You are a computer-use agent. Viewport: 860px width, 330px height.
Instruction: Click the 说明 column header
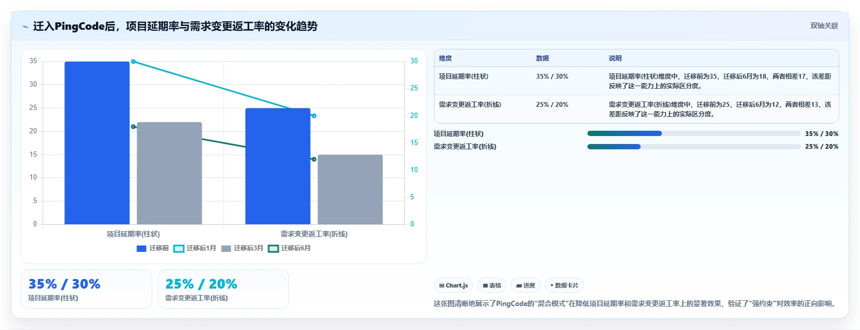click(615, 58)
